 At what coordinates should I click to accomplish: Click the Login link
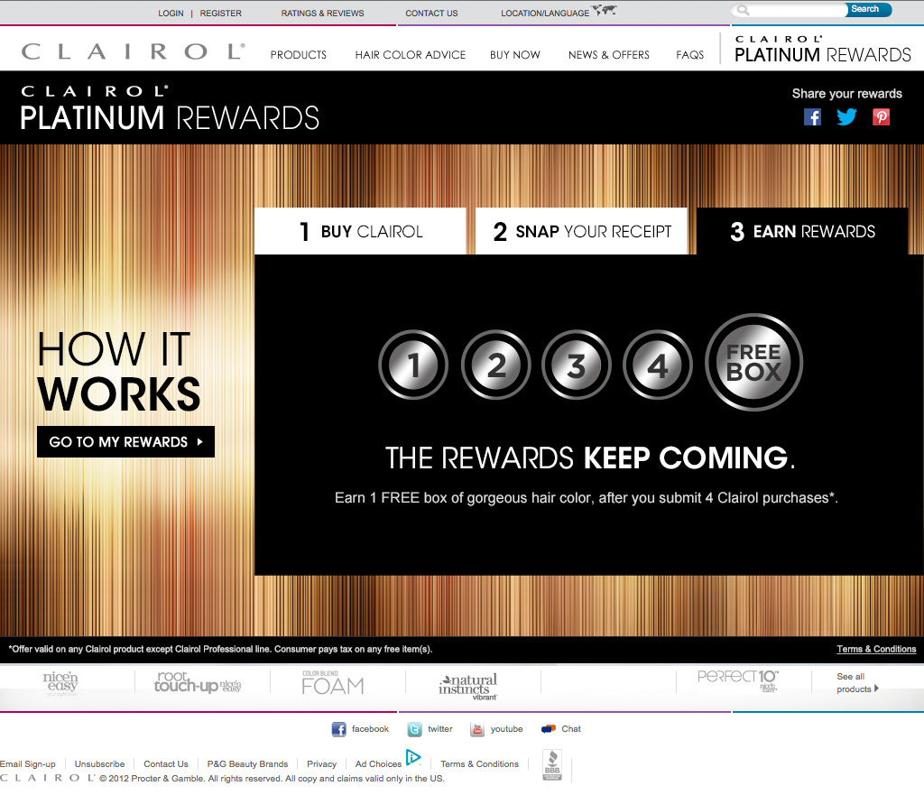coord(171,13)
